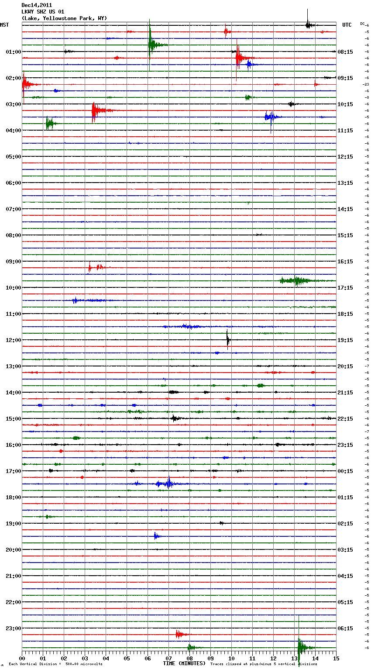Click the black spike on the 12:00 trace
371x670 pixels.
coord(228,339)
